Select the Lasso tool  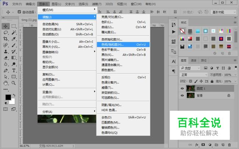(x=6, y=32)
